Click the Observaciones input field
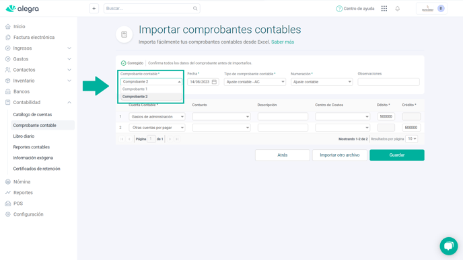 coord(388,82)
